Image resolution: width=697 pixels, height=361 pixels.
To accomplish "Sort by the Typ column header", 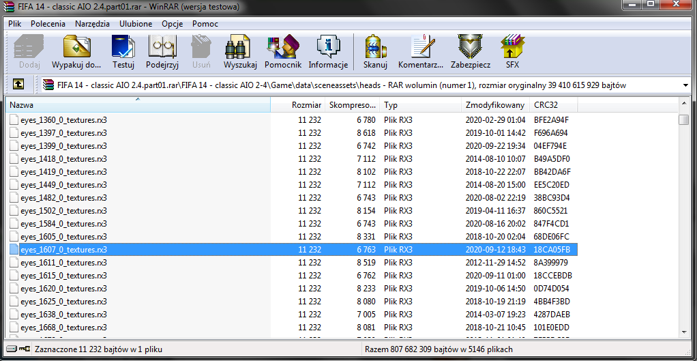I will [x=421, y=105].
